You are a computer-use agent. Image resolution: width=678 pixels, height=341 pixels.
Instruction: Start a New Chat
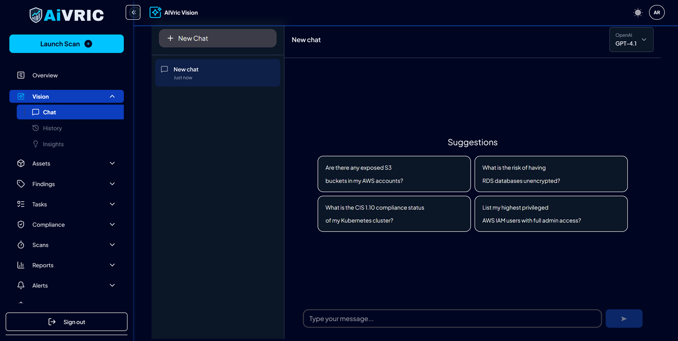tap(218, 38)
